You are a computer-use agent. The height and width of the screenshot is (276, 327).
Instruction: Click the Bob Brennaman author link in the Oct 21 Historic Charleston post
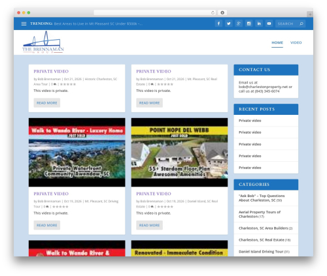tap(49, 79)
